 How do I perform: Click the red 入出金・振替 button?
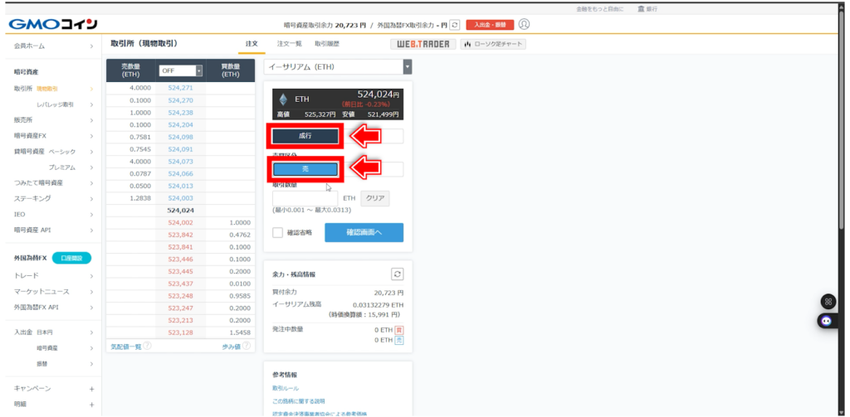coord(489,25)
